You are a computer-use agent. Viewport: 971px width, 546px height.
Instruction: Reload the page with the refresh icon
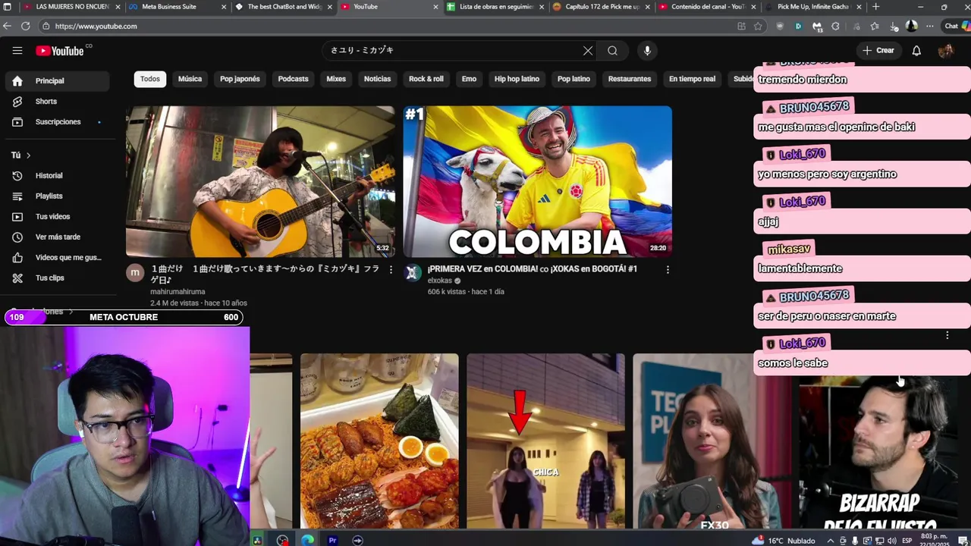point(26,26)
